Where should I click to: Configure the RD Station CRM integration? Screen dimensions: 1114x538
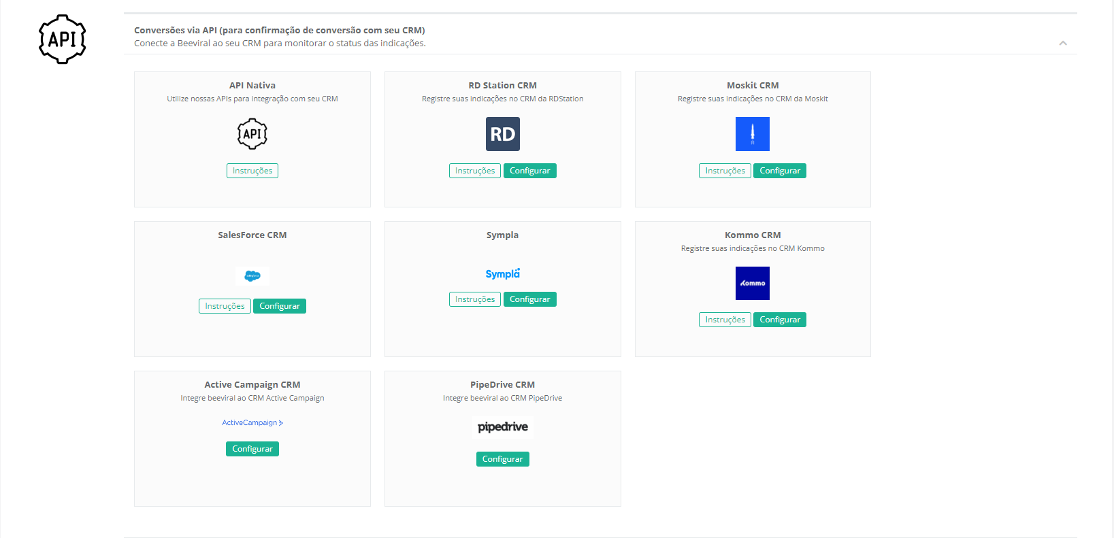click(x=530, y=171)
